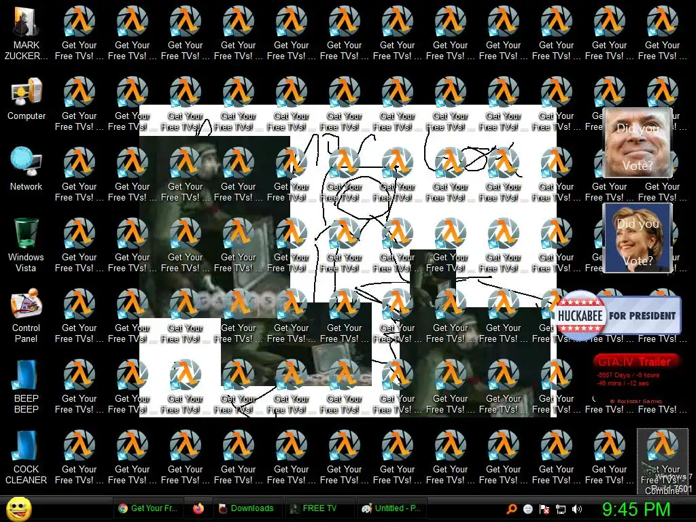Click the HUCKABEE FOR PRESIDENT banner
Screen dimensions: 696x522
[x=619, y=315]
